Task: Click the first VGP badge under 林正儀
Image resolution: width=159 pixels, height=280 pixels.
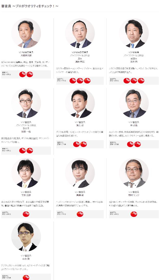Action: click(130, 144)
